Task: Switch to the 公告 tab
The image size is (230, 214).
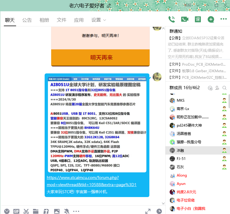Action: [x=27, y=20]
